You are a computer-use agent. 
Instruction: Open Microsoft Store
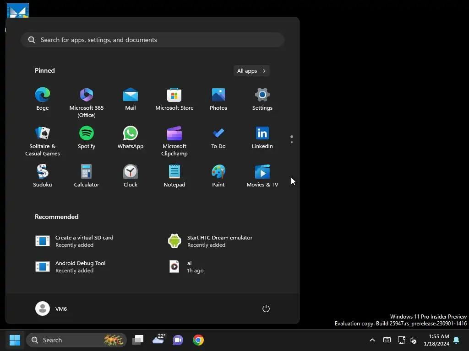pos(175,99)
